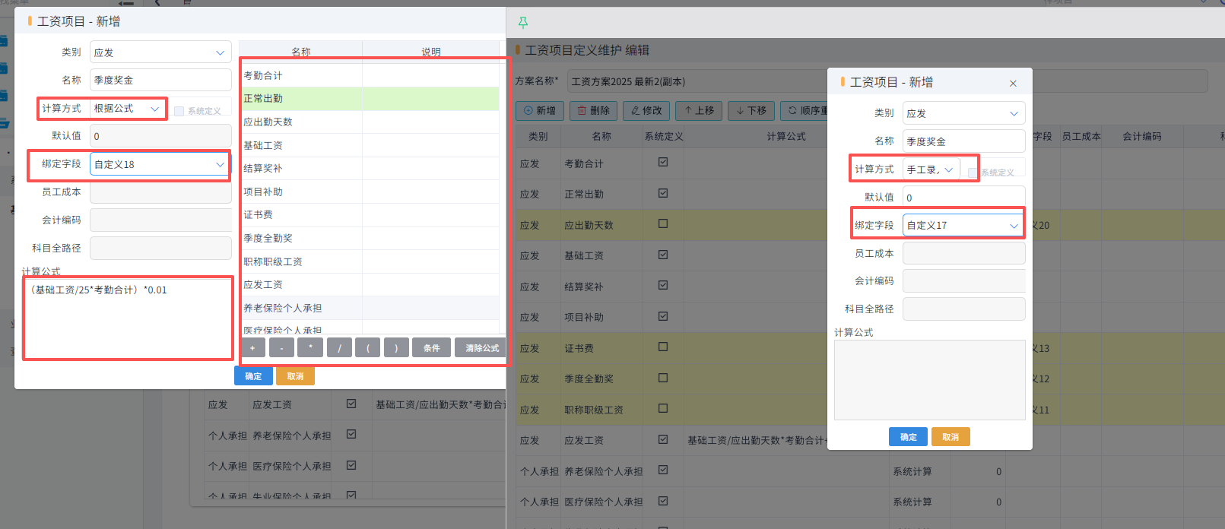Click the plus operator formula button

tap(253, 348)
